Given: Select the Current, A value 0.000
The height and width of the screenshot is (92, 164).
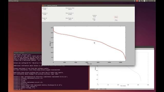Looking at the screenshot, I should point(45,15).
